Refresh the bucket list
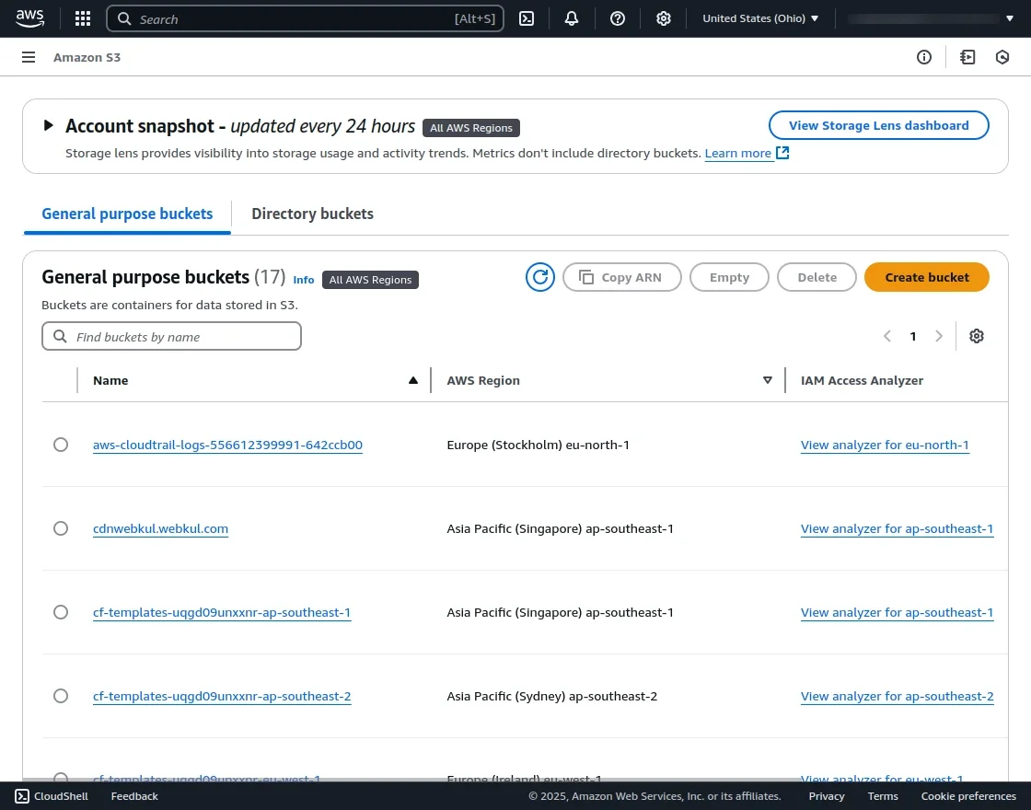1031x810 pixels. 539,277
